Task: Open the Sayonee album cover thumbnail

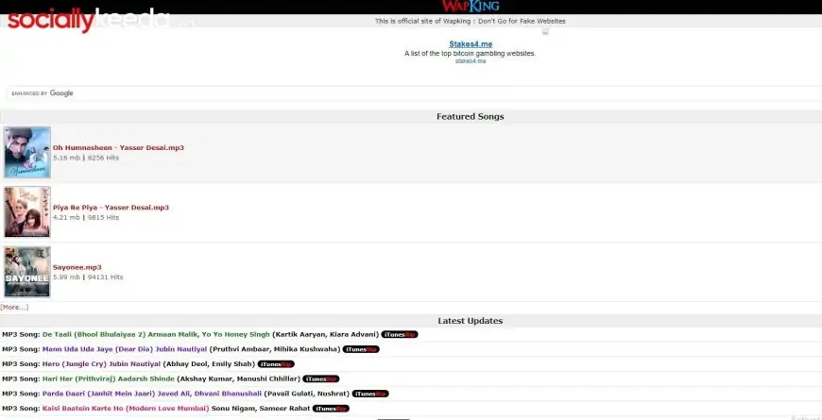Action: (x=27, y=272)
